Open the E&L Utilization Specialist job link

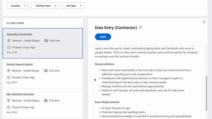[20, 94]
